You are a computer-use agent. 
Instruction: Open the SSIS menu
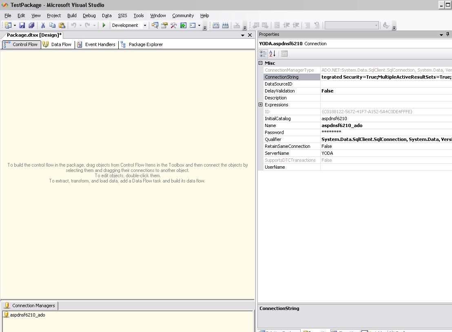tap(122, 15)
